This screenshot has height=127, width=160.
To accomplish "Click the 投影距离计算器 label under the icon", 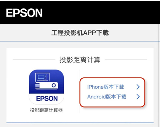I will point(46,110).
